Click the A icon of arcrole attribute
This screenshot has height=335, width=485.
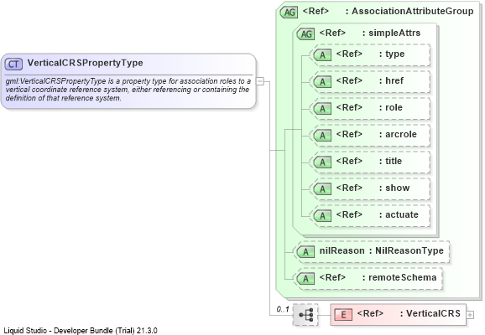[322, 136]
